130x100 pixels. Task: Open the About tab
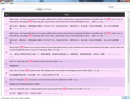tap(12, 3)
